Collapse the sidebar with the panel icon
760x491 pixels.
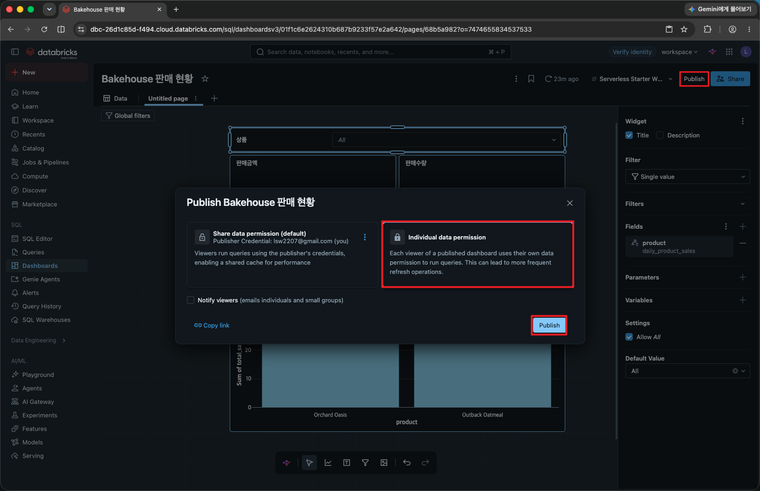point(15,52)
